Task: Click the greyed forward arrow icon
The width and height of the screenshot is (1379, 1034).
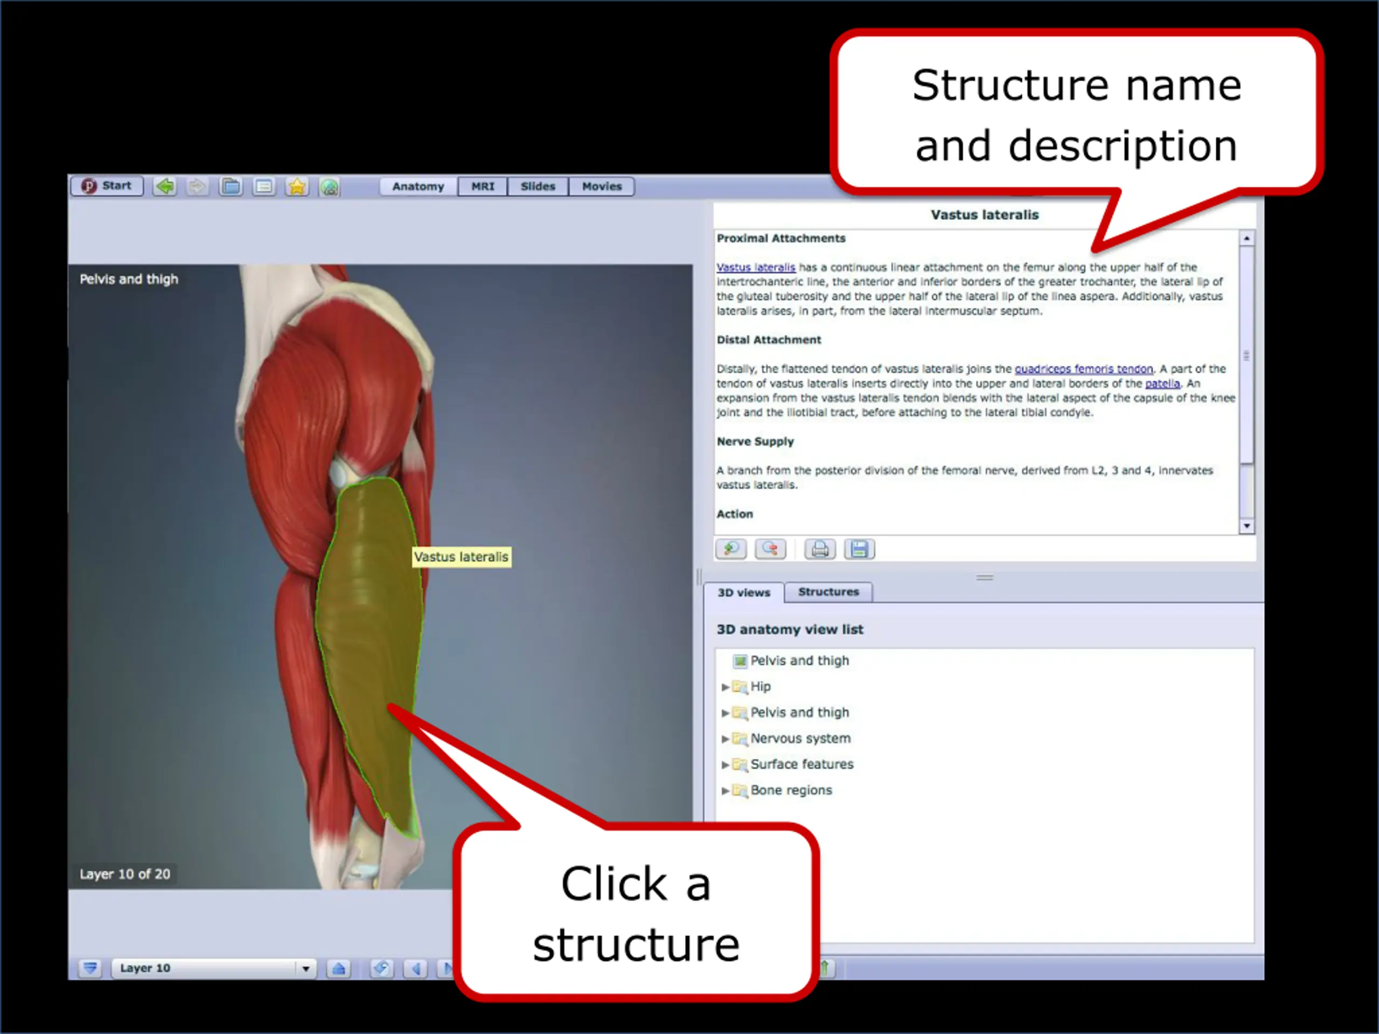Action: (x=197, y=186)
